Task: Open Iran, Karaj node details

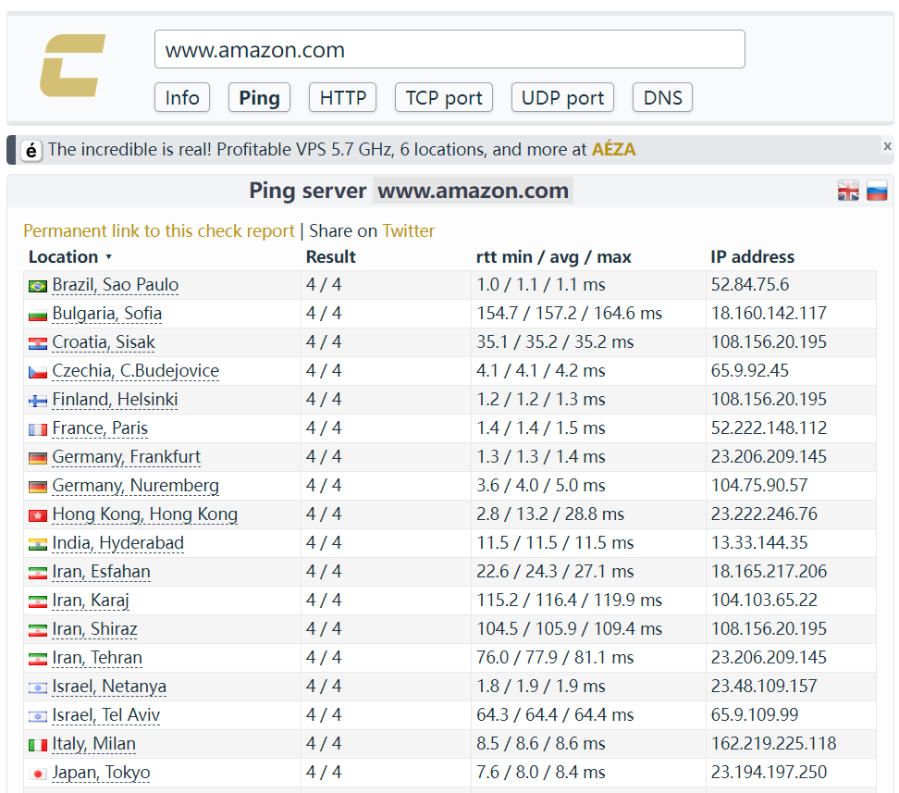Action: point(91,601)
